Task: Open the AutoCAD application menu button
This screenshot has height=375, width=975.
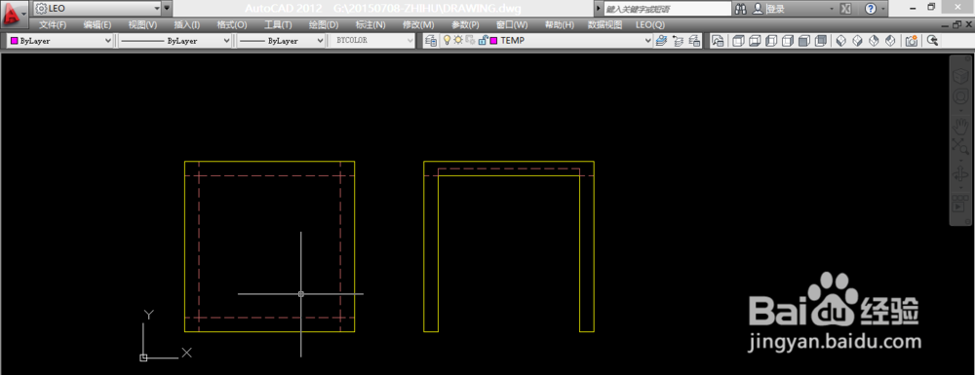Action: (x=14, y=14)
